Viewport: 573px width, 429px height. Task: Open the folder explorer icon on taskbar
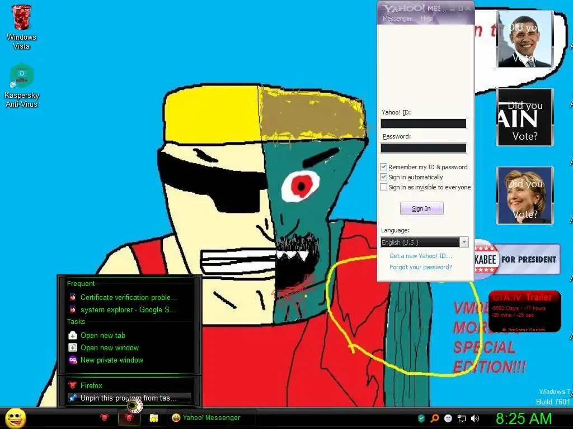coord(154,418)
